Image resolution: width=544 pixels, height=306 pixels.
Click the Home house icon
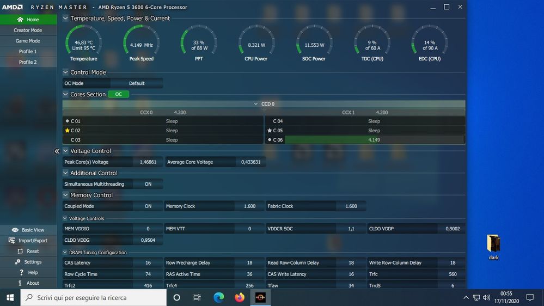[20, 20]
